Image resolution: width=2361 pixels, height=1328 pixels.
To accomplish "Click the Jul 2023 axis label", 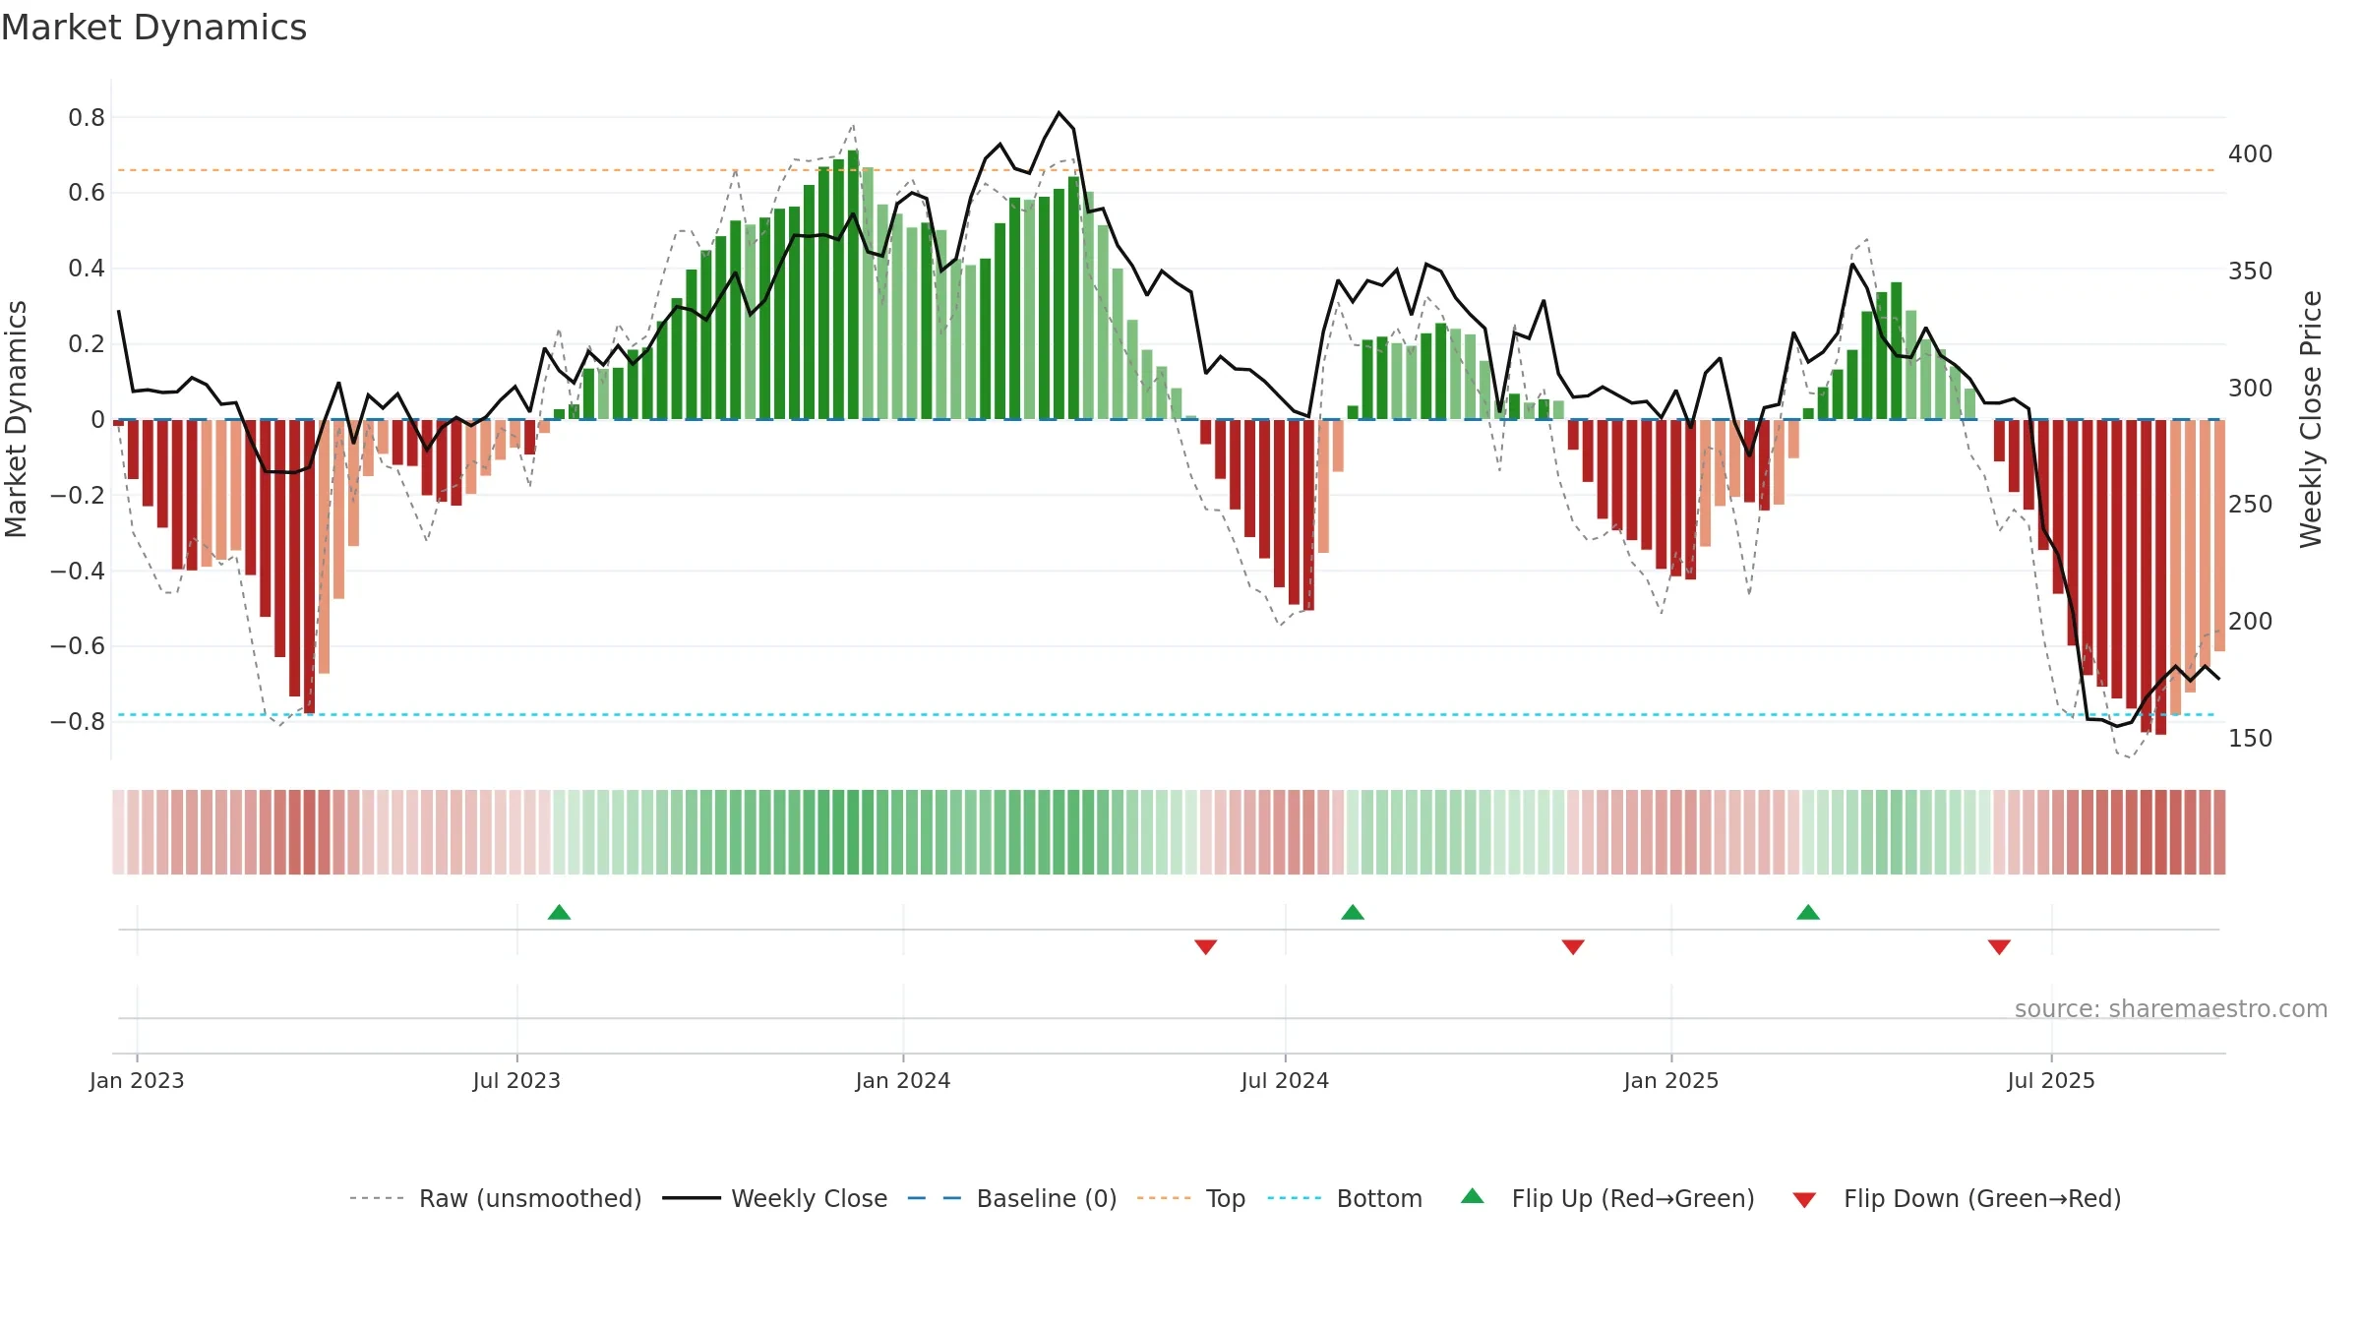I will click(516, 1080).
